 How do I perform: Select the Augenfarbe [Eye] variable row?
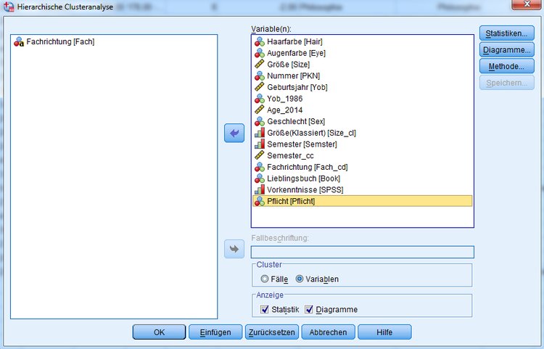pos(362,53)
